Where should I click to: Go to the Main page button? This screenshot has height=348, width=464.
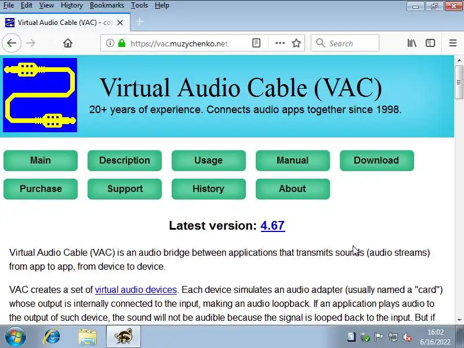click(41, 161)
